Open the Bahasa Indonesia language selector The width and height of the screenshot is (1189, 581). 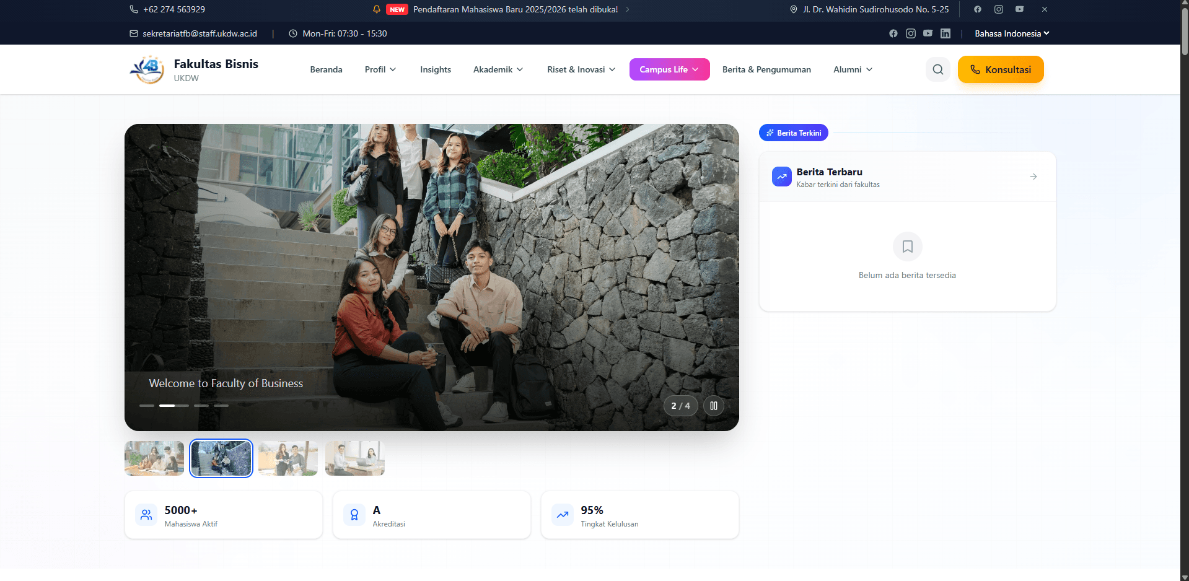[x=1011, y=33]
